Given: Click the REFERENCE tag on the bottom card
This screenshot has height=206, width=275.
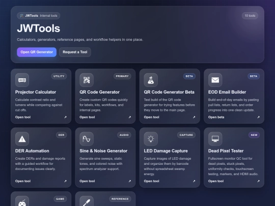Looking at the screenshot, I should coord(120,199).
